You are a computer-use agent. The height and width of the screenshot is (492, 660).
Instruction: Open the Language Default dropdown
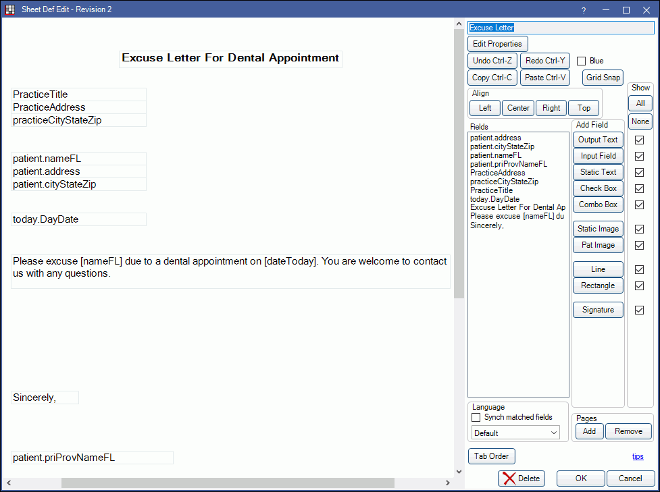[x=515, y=433]
